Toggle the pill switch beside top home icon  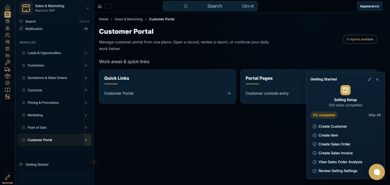point(108,6)
